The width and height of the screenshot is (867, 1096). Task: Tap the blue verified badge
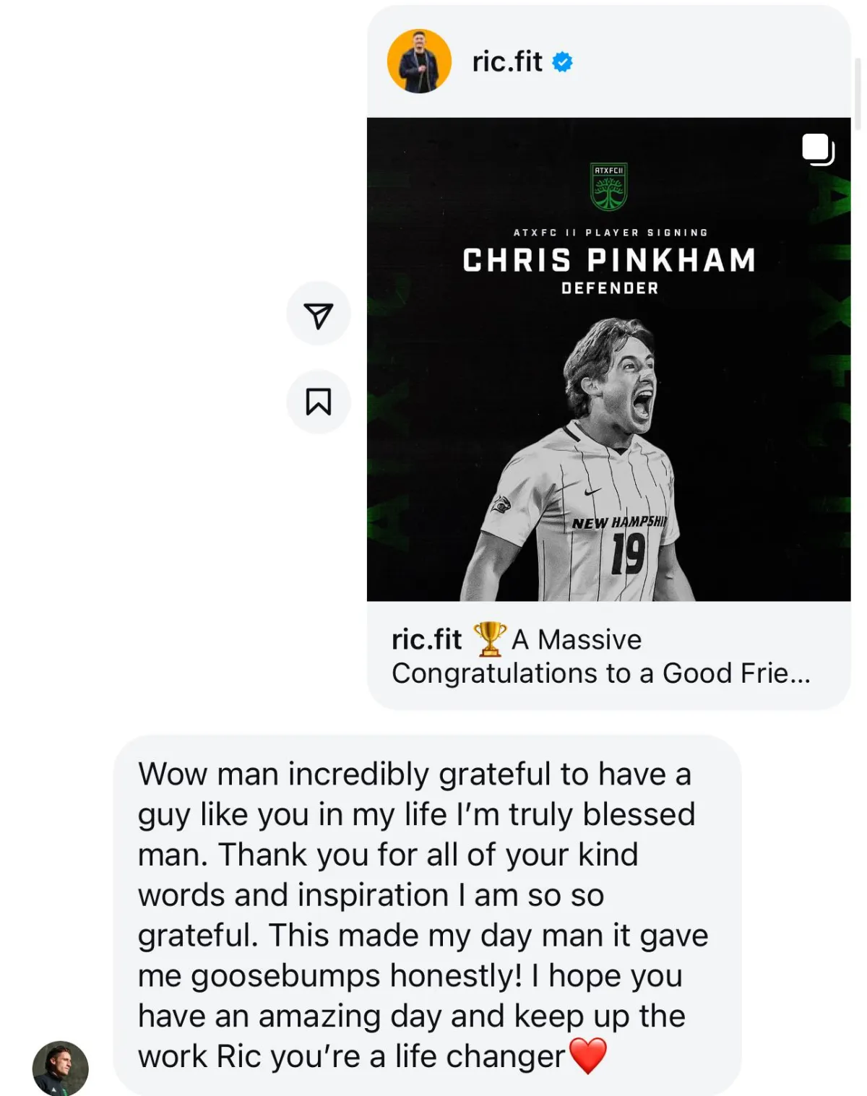pyautogui.click(x=562, y=62)
